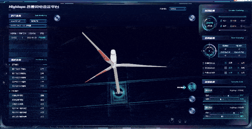Click the circular back arrow icon
Image resolution: width=252 pixels, height=129 pixels.
(192, 18)
